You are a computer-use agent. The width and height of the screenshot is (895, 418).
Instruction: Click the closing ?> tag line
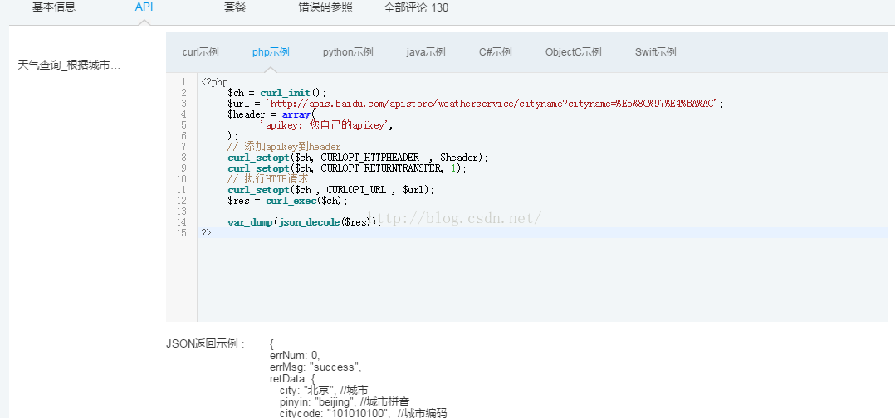[x=206, y=233]
